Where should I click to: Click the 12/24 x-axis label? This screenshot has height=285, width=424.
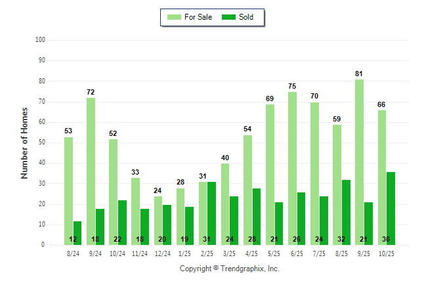[x=162, y=253]
